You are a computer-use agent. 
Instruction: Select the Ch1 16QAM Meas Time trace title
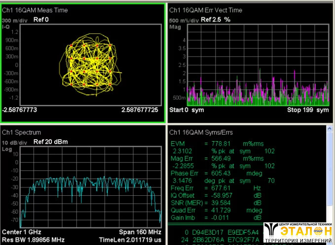(x=35, y=10)
